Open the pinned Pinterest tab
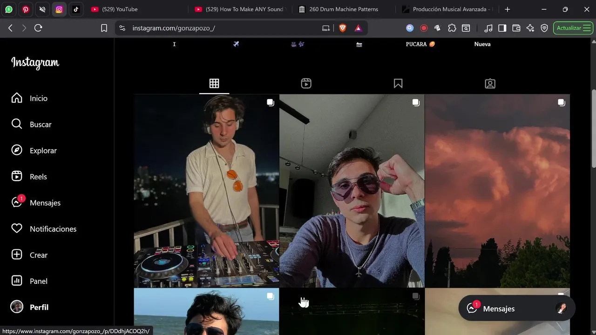This screenshot has height=335, width=596. click(x=26, y=9)
